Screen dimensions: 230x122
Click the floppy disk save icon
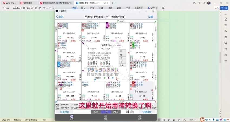(127, 112)
